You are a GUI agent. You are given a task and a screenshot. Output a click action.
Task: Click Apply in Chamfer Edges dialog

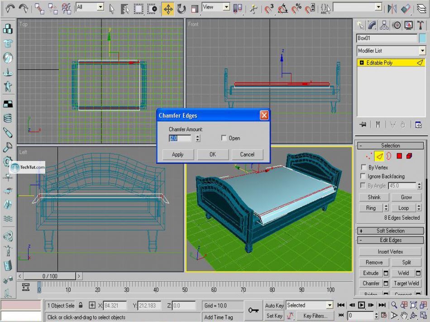[x=178, y=155]
